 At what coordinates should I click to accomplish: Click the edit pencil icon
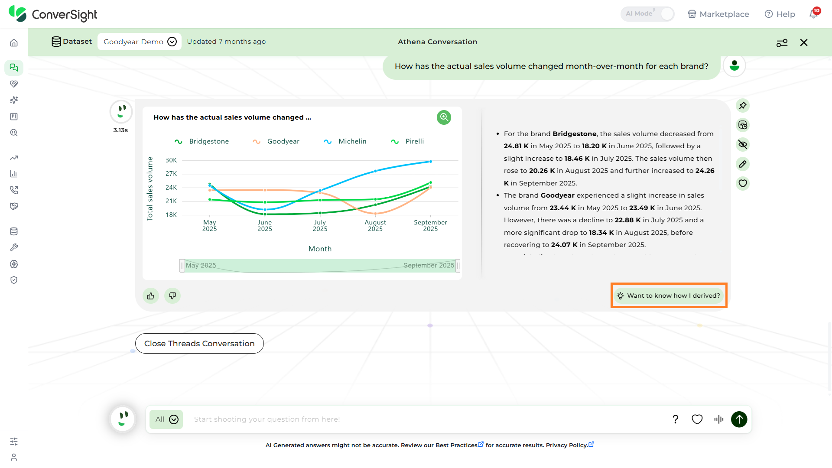tap(743, 164)
